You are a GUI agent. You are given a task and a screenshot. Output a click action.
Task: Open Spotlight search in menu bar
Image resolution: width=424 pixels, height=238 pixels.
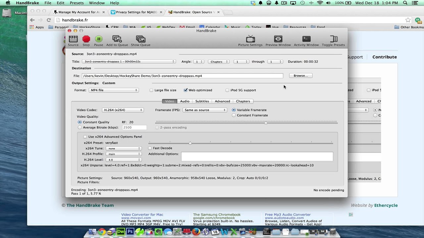coord(405,3)
